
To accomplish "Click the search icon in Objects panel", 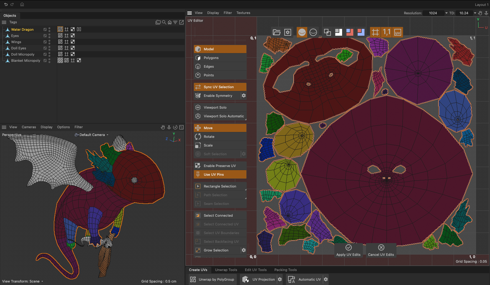I will [164, 22].
